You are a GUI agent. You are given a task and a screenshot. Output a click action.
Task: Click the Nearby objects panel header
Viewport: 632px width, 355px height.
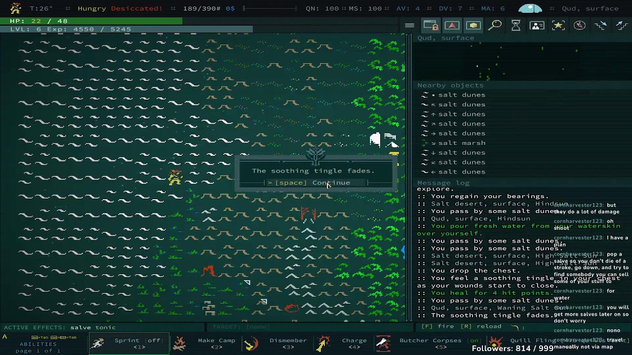coord(450,85)
